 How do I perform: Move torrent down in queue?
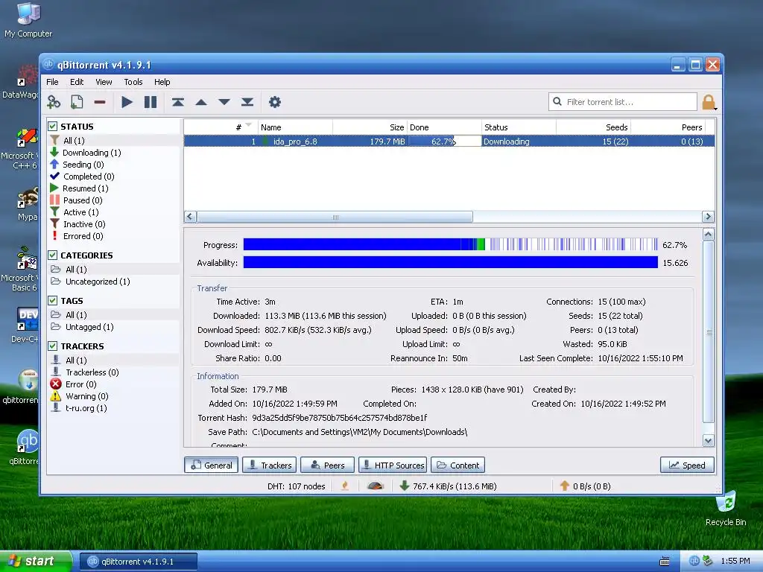[x=224, y=102]
